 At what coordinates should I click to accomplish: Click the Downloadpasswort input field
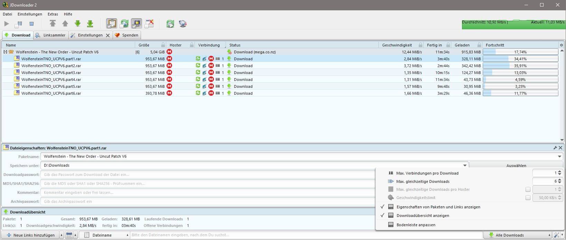208,175
